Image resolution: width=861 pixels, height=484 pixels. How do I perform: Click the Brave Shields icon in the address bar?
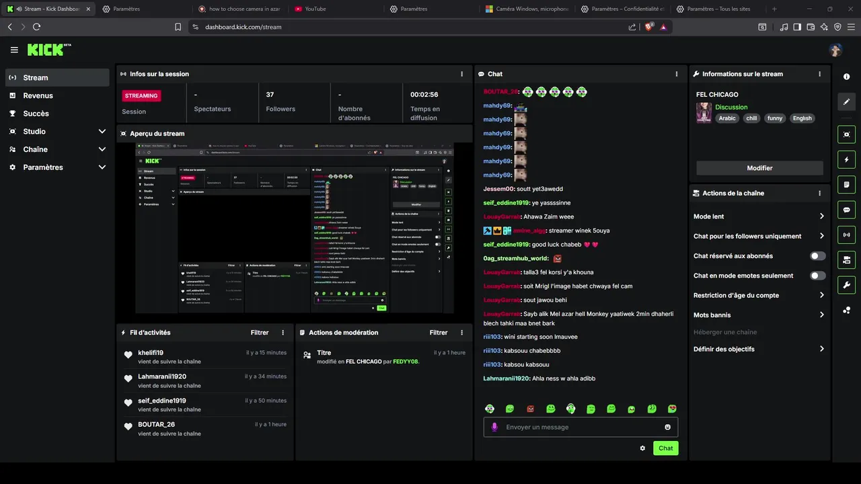coord(648,27)
